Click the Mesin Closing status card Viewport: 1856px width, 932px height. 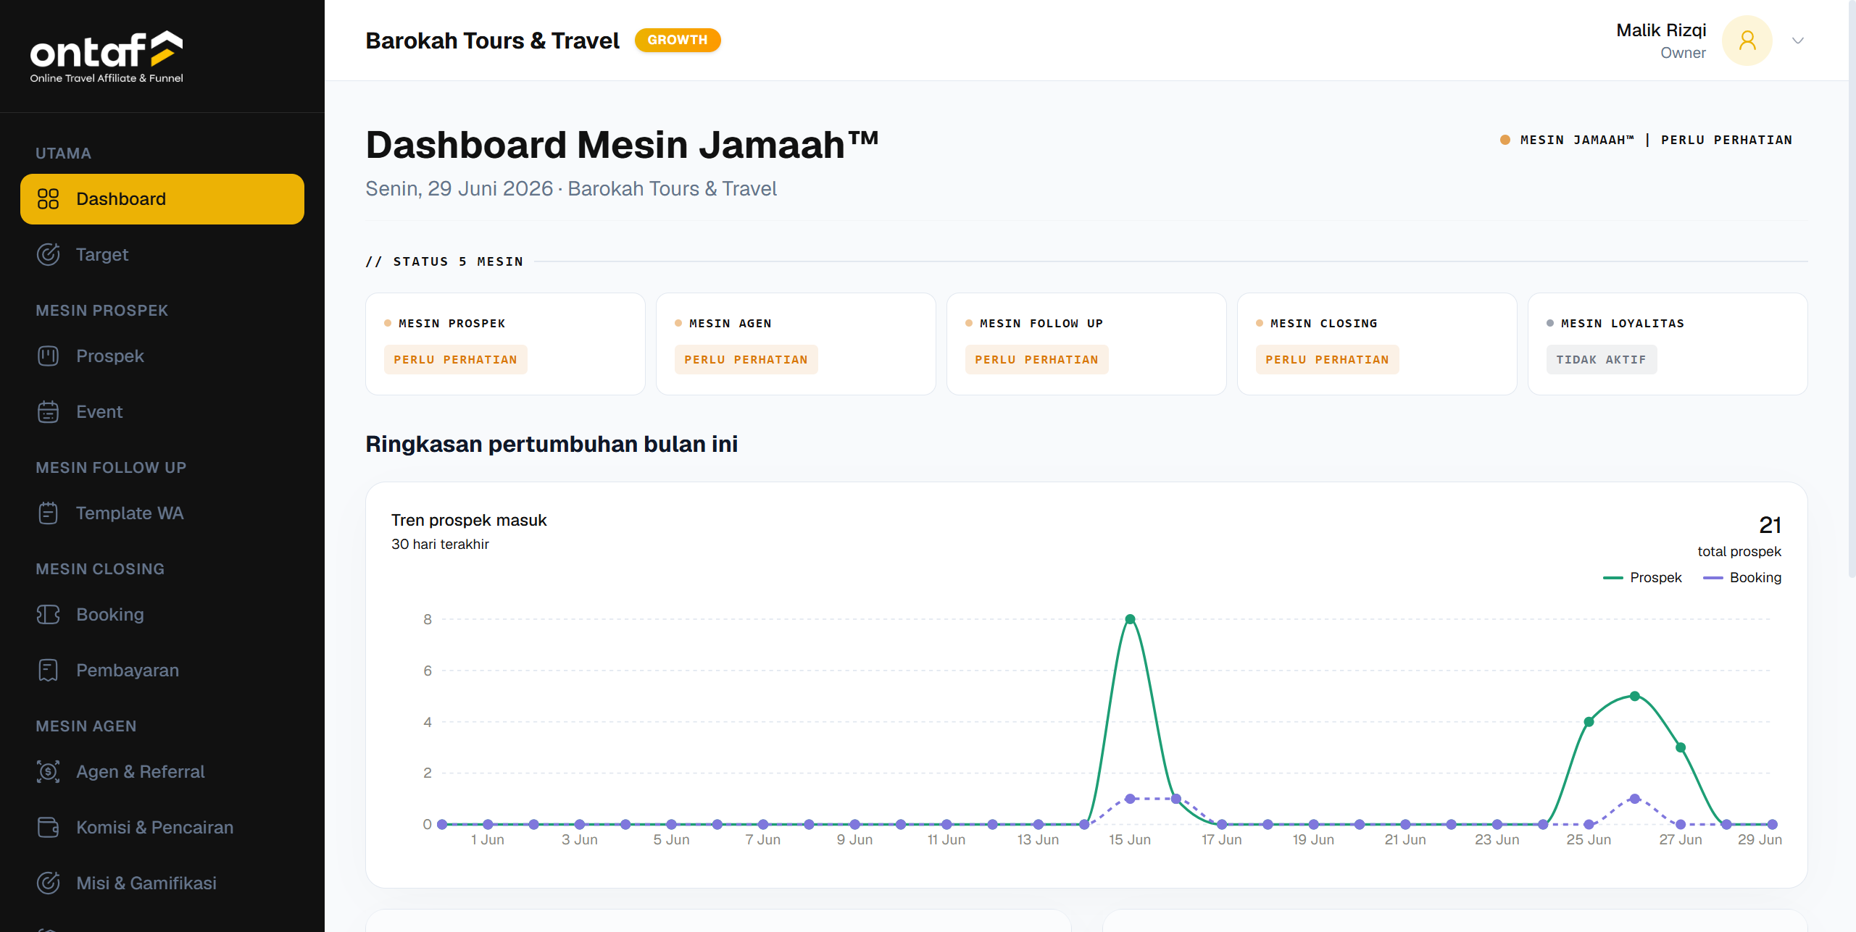coord(1377,344)
